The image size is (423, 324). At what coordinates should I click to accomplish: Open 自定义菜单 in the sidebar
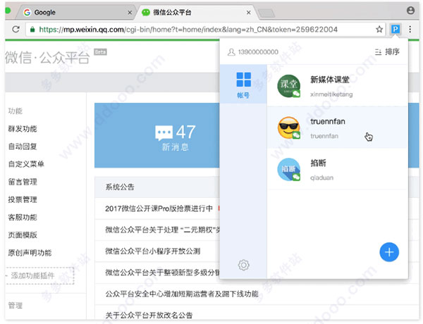point(26,164)
